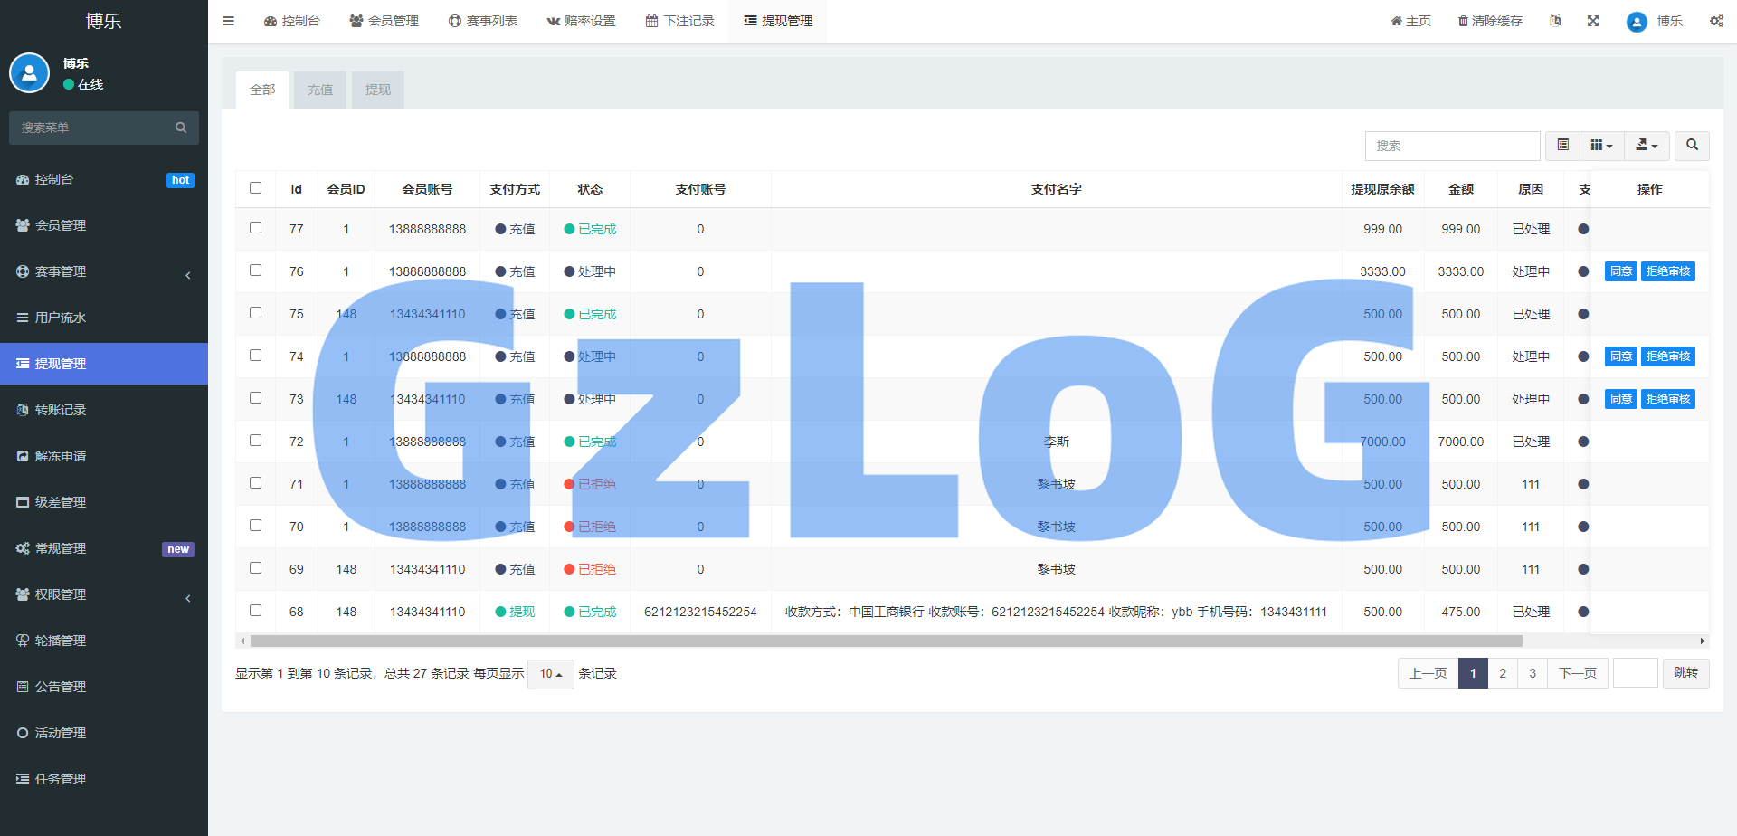Switch to the 充值 tab

coord(320,90)
